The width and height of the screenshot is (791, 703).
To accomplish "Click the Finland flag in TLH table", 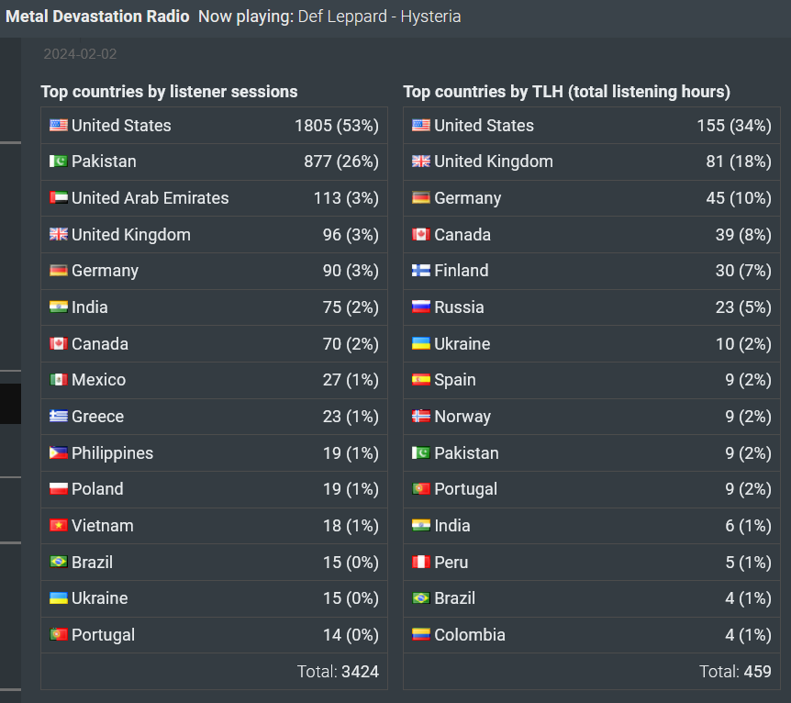I will click(420, 271).
